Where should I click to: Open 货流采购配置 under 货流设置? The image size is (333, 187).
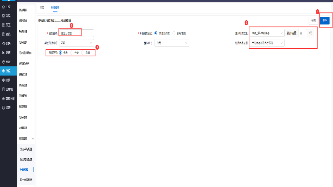click(26, 149)
